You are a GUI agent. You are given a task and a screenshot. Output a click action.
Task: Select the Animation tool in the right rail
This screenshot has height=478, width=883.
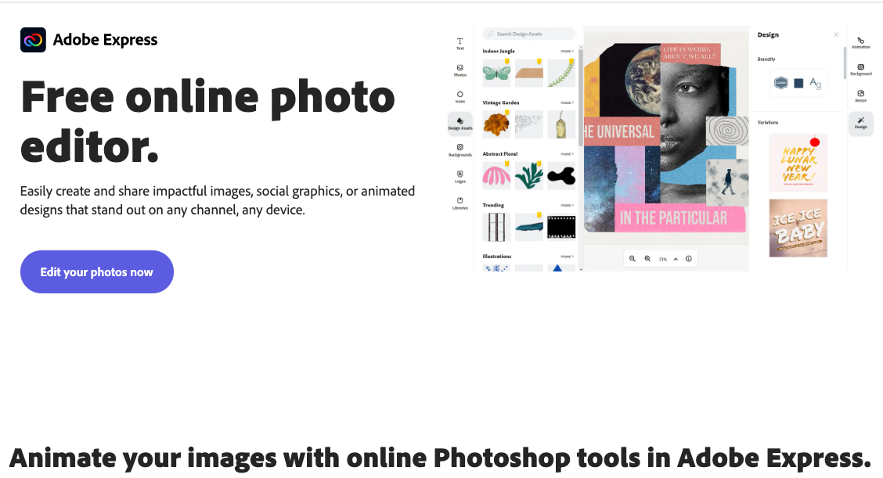(x=861, y=41)
